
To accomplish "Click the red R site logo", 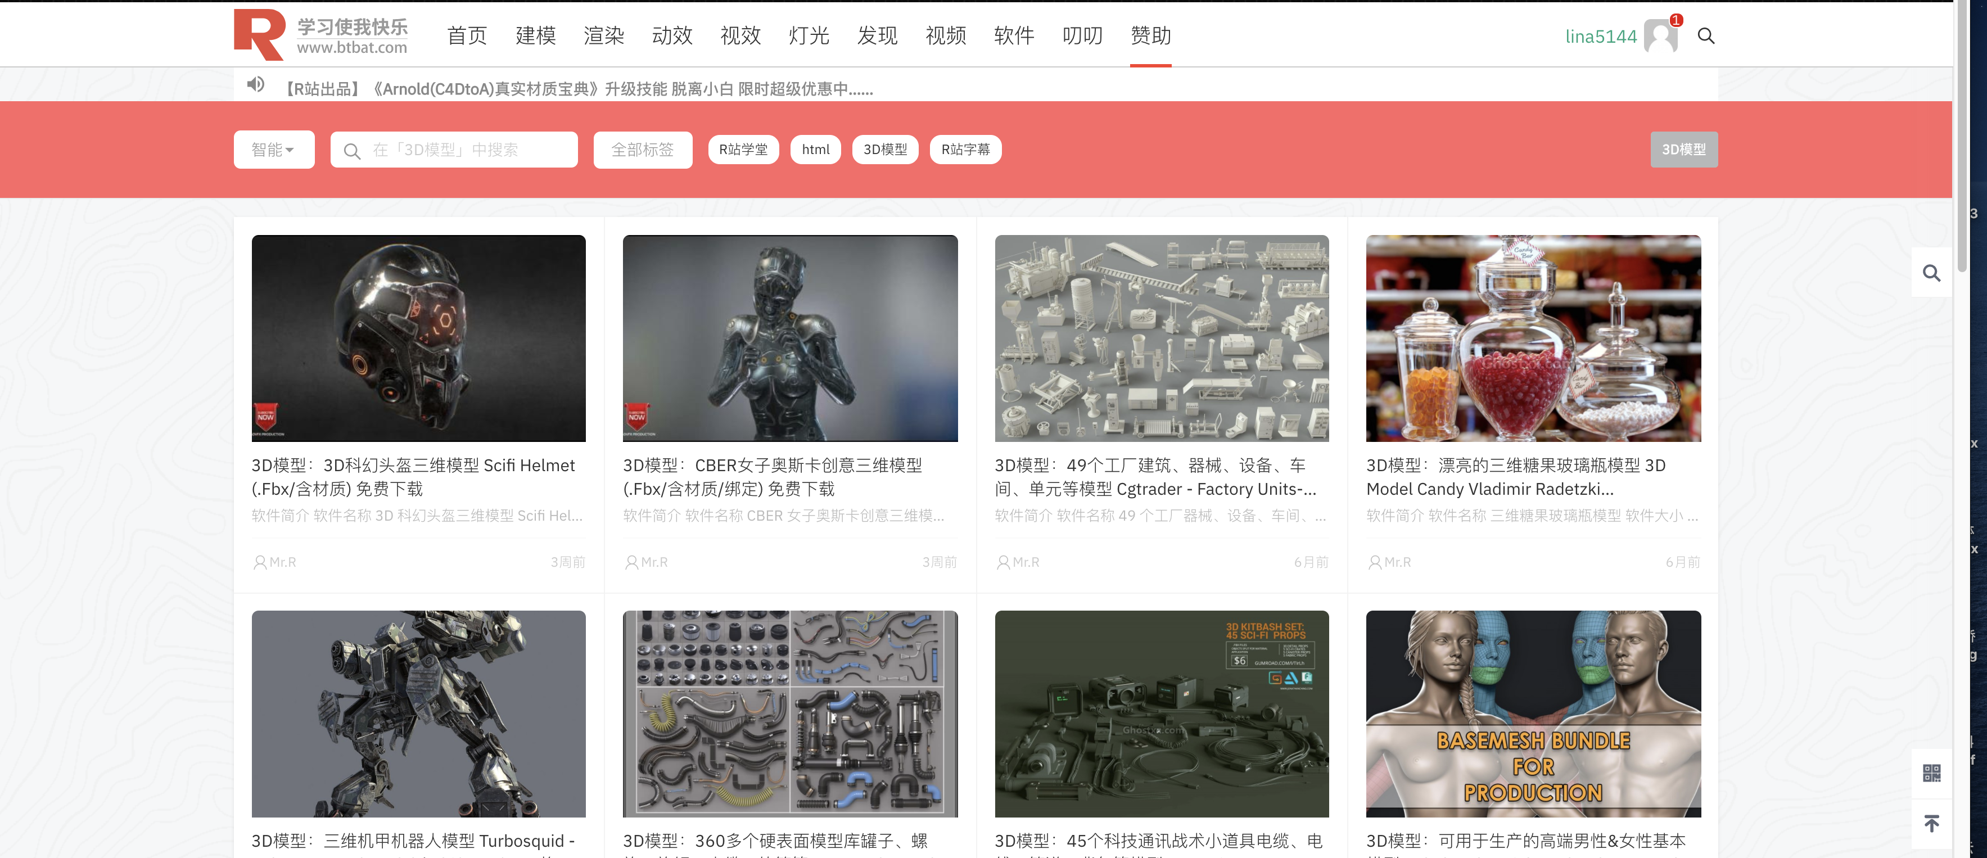I will [259, 35].
